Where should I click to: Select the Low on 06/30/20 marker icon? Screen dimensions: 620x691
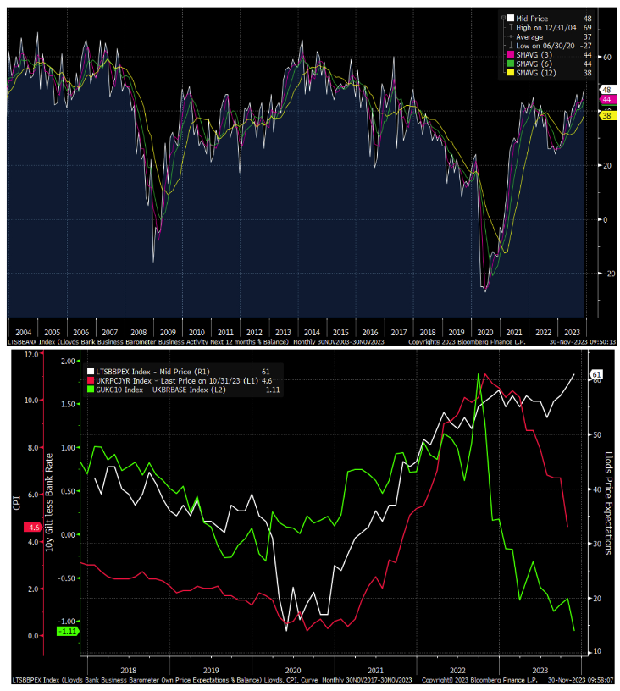point(511,46)
